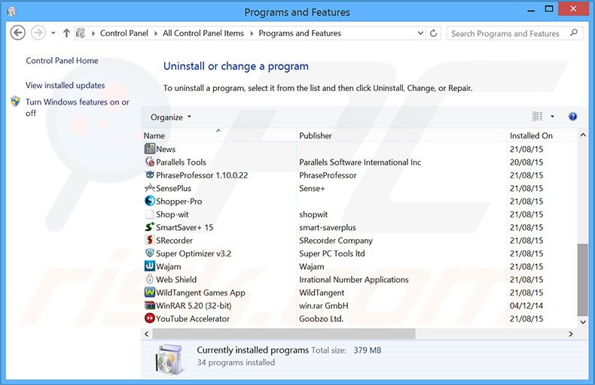Click the change view layout icon
The height and width of the screenshot is (385, 595).
(537, 117)
